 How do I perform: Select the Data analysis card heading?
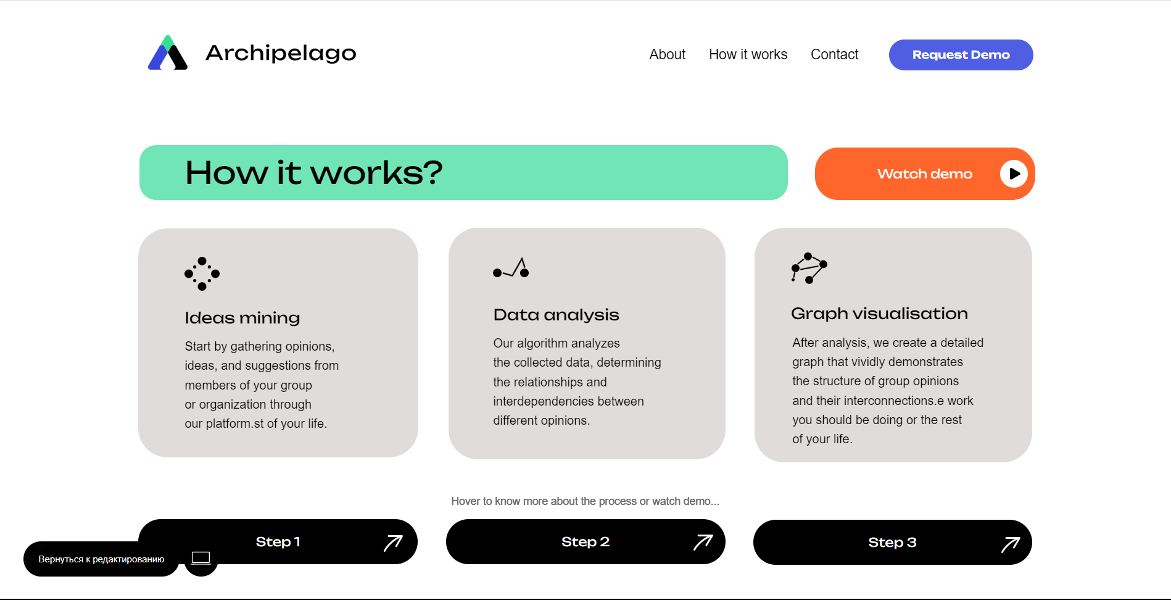tap(556, 315)
